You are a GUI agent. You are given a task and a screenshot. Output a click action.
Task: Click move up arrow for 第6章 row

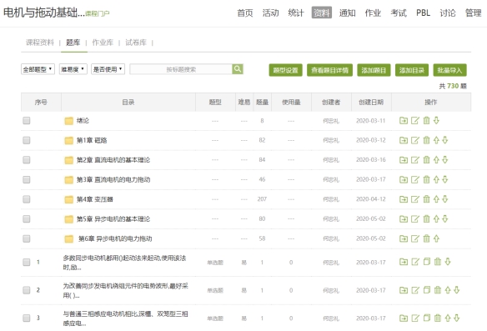[436, 238]
